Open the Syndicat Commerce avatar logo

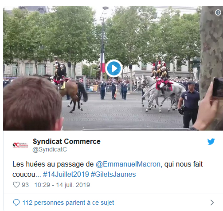pyautogui.click(x=20, y=145)
